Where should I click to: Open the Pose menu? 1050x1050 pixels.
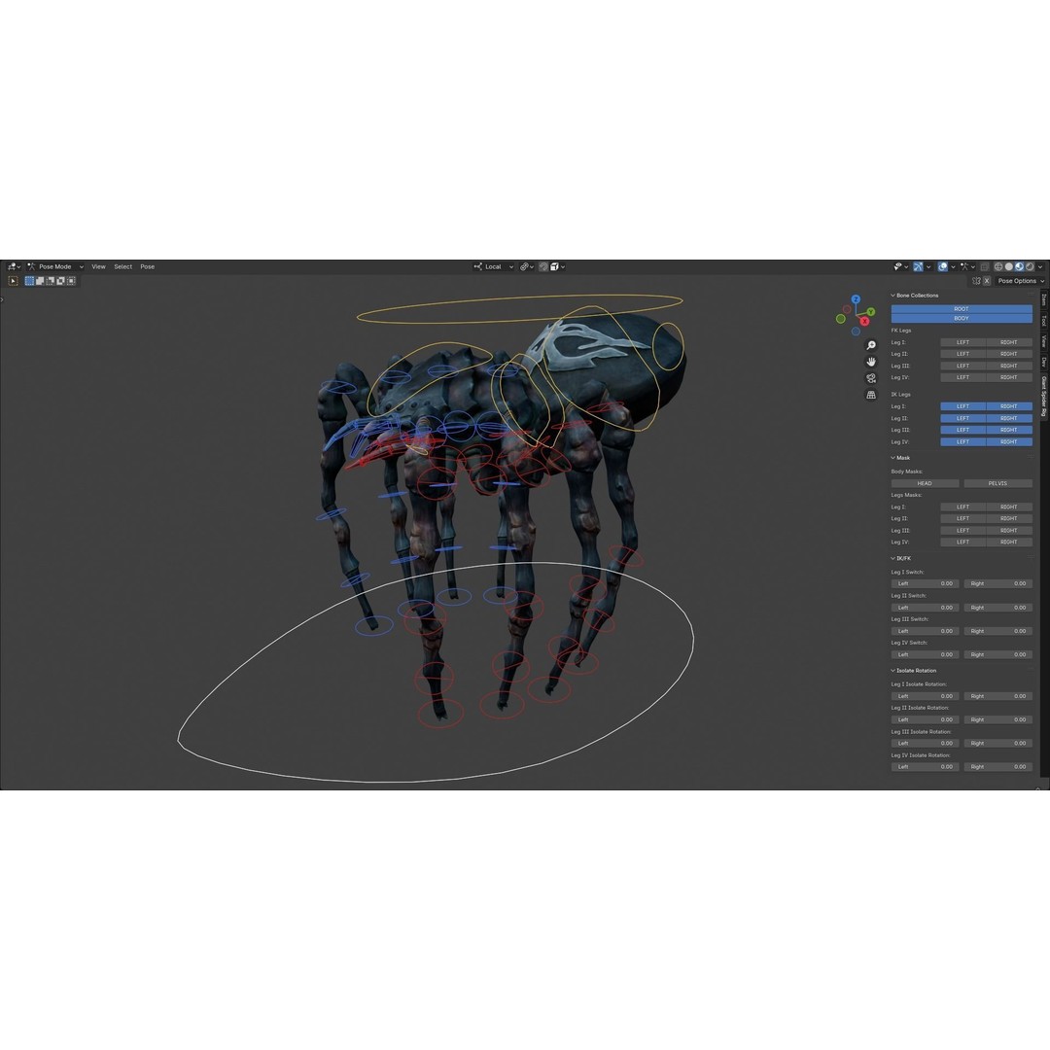[x=148, y=266]
